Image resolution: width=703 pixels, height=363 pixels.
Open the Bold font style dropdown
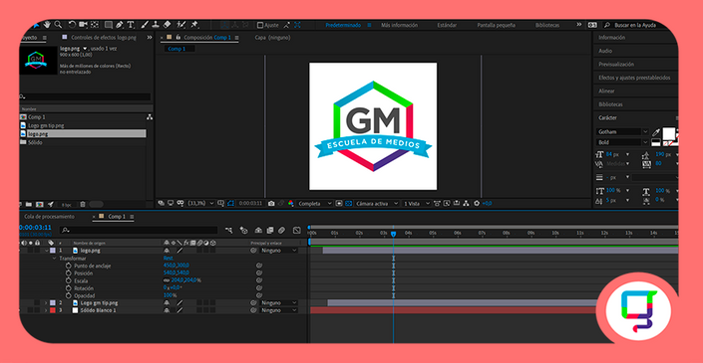[x=623, y=142]
